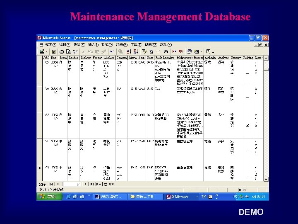
Task: Go to last record navigation button
Action: 92,184
